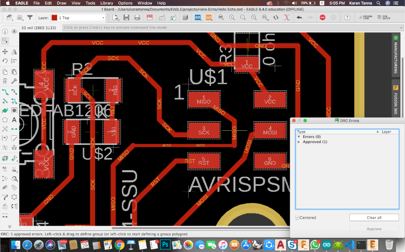This screenshot has width=405, height=252.
Task: Open the command line history dropdown arrow
Action: coord(401,28)
